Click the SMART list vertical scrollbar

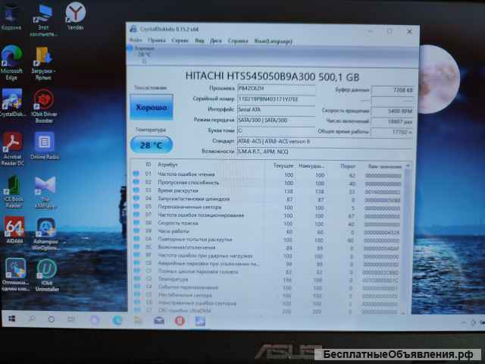(408, 238)
